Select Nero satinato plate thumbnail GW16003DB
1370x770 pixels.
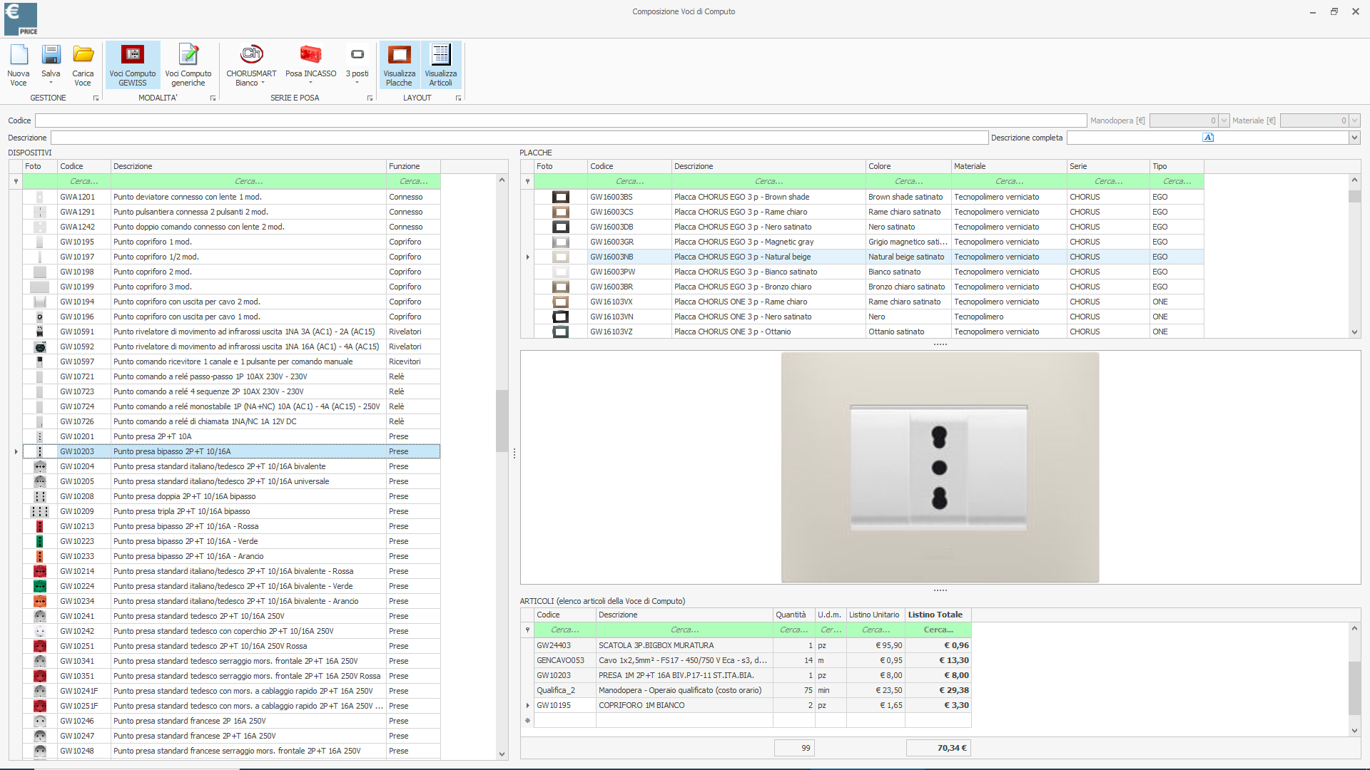click(x=561, y=227)
